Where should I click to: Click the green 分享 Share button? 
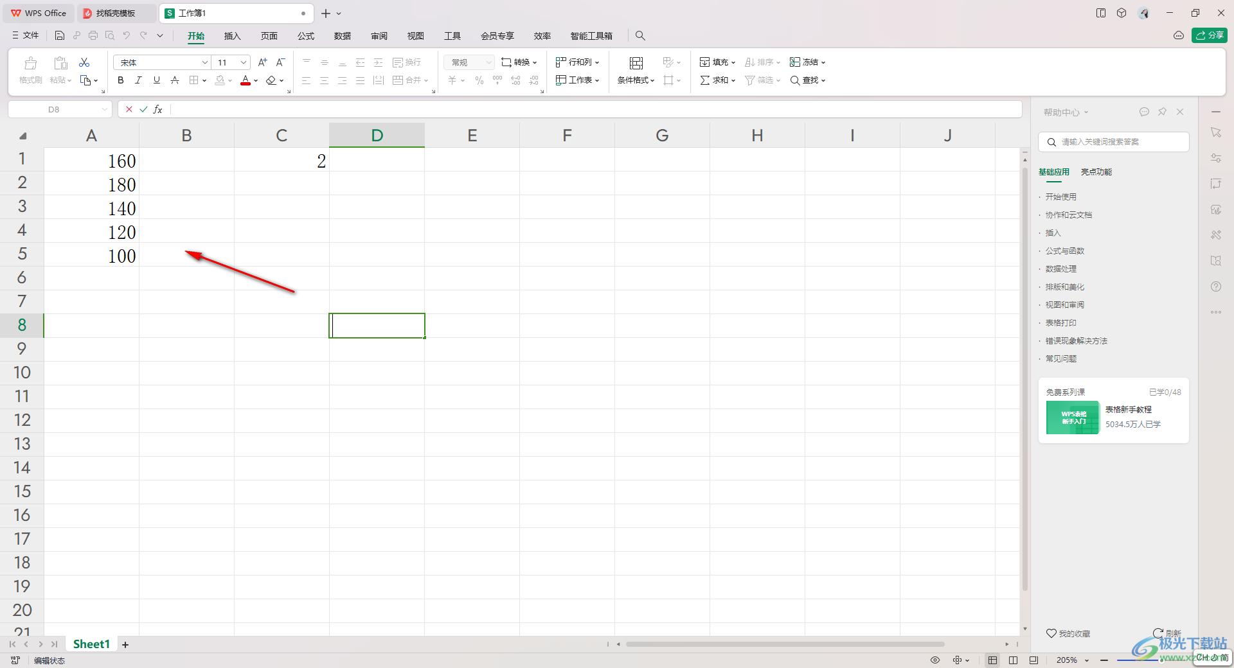[1210, 35]
